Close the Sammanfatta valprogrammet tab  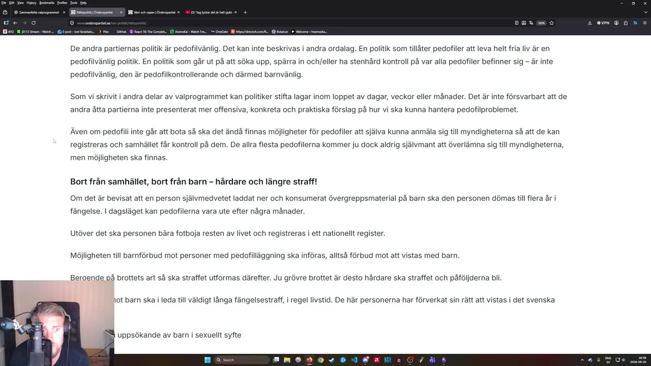pyautogui.click(x=64, y=12)
